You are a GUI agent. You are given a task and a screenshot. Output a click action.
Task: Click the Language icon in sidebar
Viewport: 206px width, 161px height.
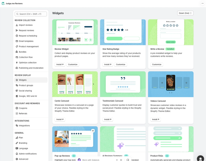(17, 148)
